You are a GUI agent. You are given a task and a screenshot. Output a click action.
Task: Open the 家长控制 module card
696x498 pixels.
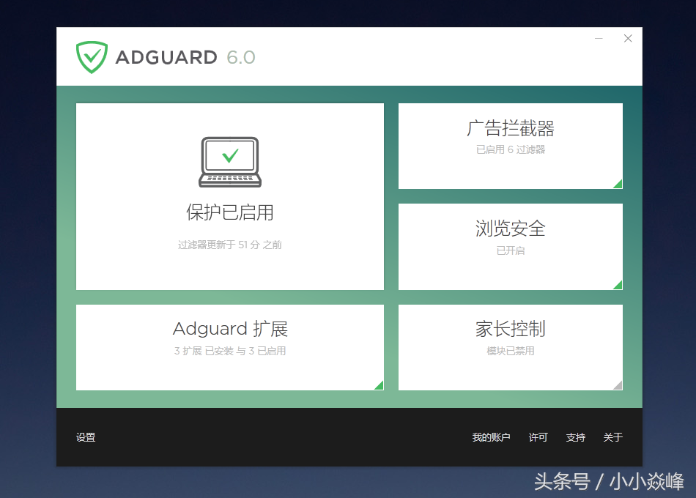pyautogui.click(x=511, y=348)
